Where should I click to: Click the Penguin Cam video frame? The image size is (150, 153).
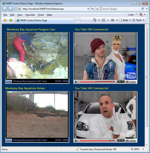37,56
